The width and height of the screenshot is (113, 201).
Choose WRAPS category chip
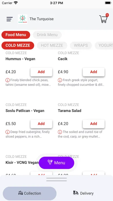[x=81, y=45]
